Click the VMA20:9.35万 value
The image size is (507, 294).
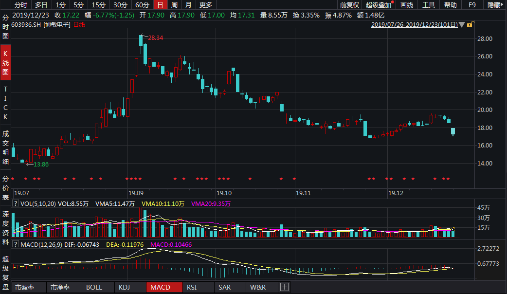(211, 204)
